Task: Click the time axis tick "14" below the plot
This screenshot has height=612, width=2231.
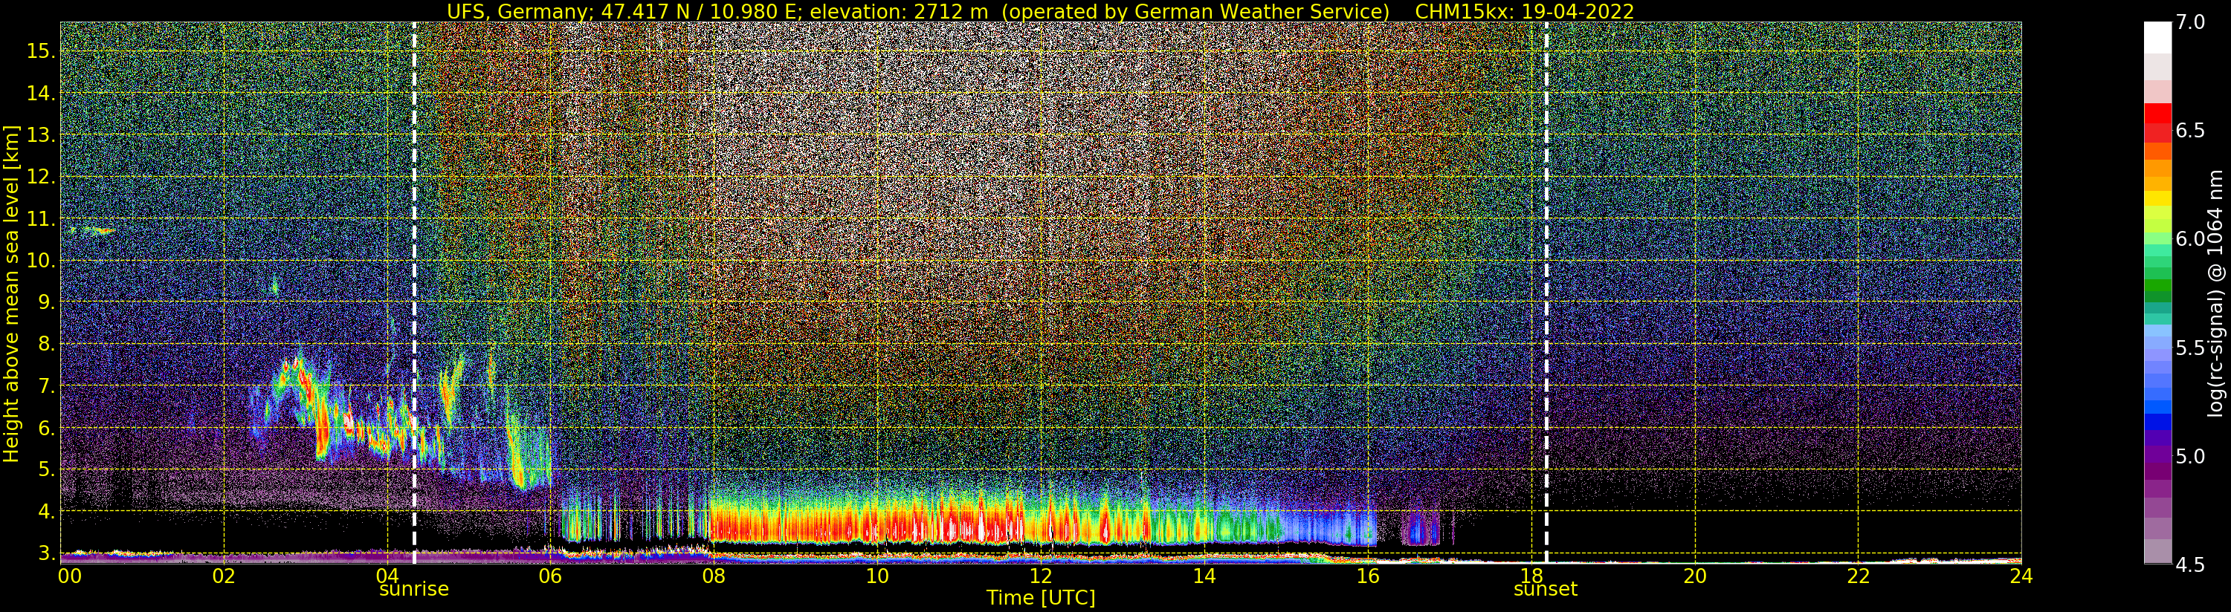Action: pos(1204,576)
